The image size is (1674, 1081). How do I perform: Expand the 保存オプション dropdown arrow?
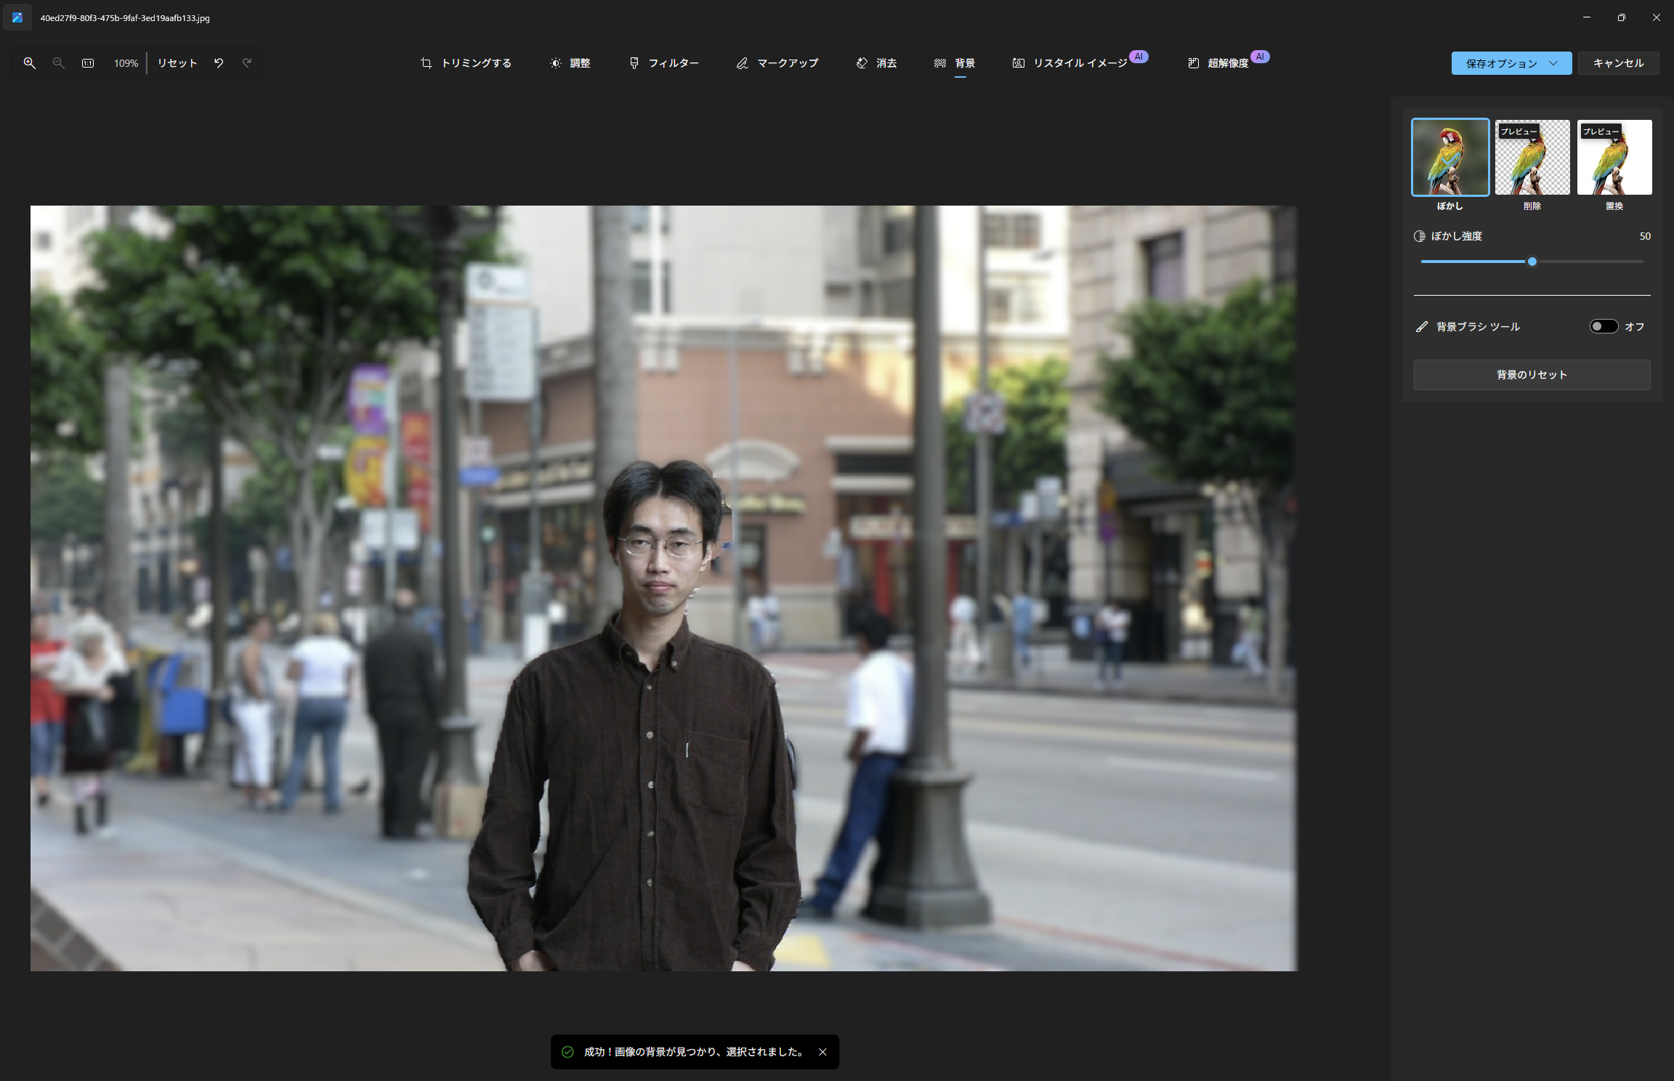[1553, 63]
